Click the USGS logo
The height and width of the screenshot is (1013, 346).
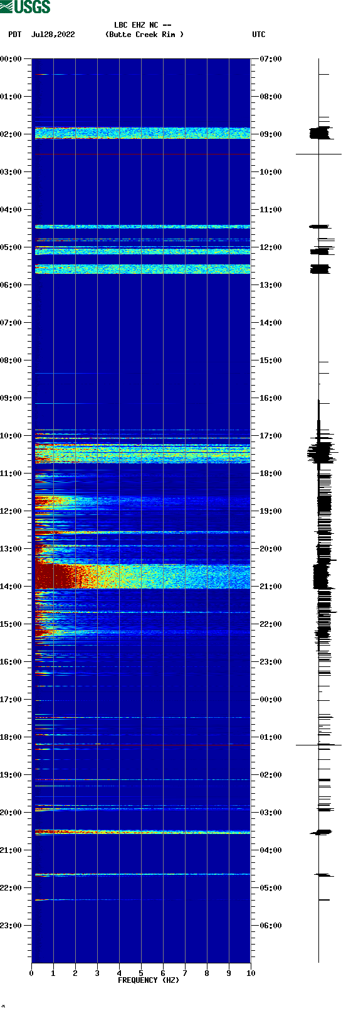pos(25,8)
